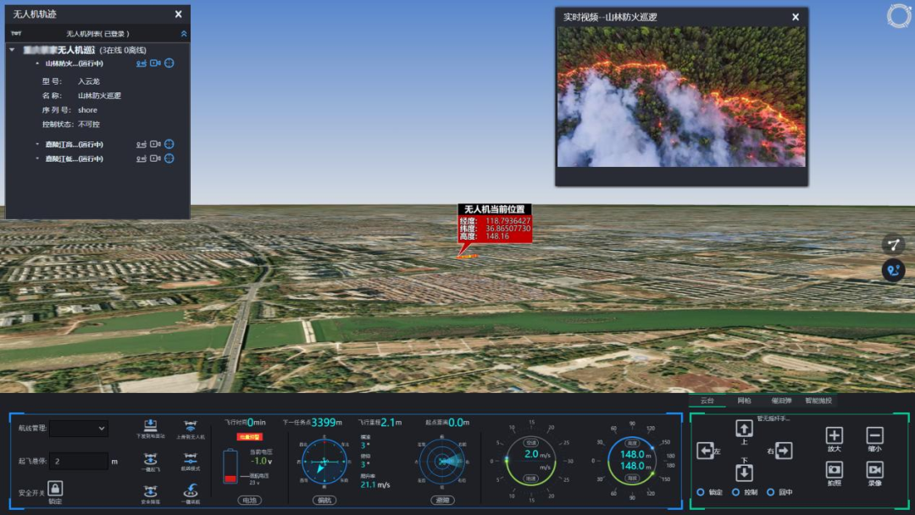The image size is (915, 515).
Task: Select the 回中 radio button
Action: [770, 492]
